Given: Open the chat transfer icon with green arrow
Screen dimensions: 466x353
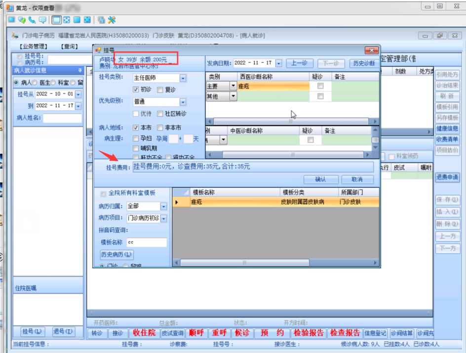Looking at the screenshot, I should (x=22, y=20).
